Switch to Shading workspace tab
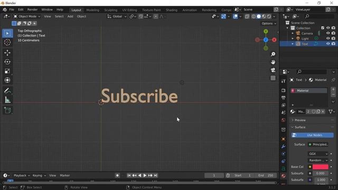Viewport: 338px width, 190px height. click(172, 10)
